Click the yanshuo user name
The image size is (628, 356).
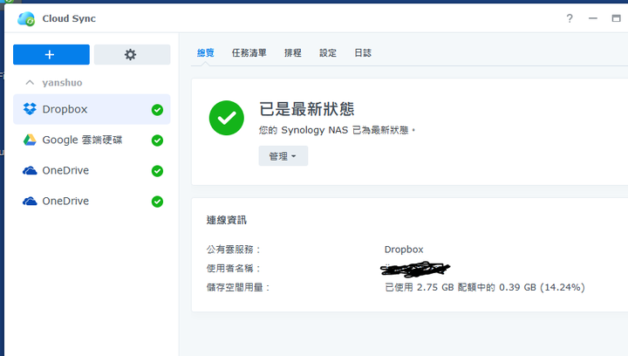(62, 83)
